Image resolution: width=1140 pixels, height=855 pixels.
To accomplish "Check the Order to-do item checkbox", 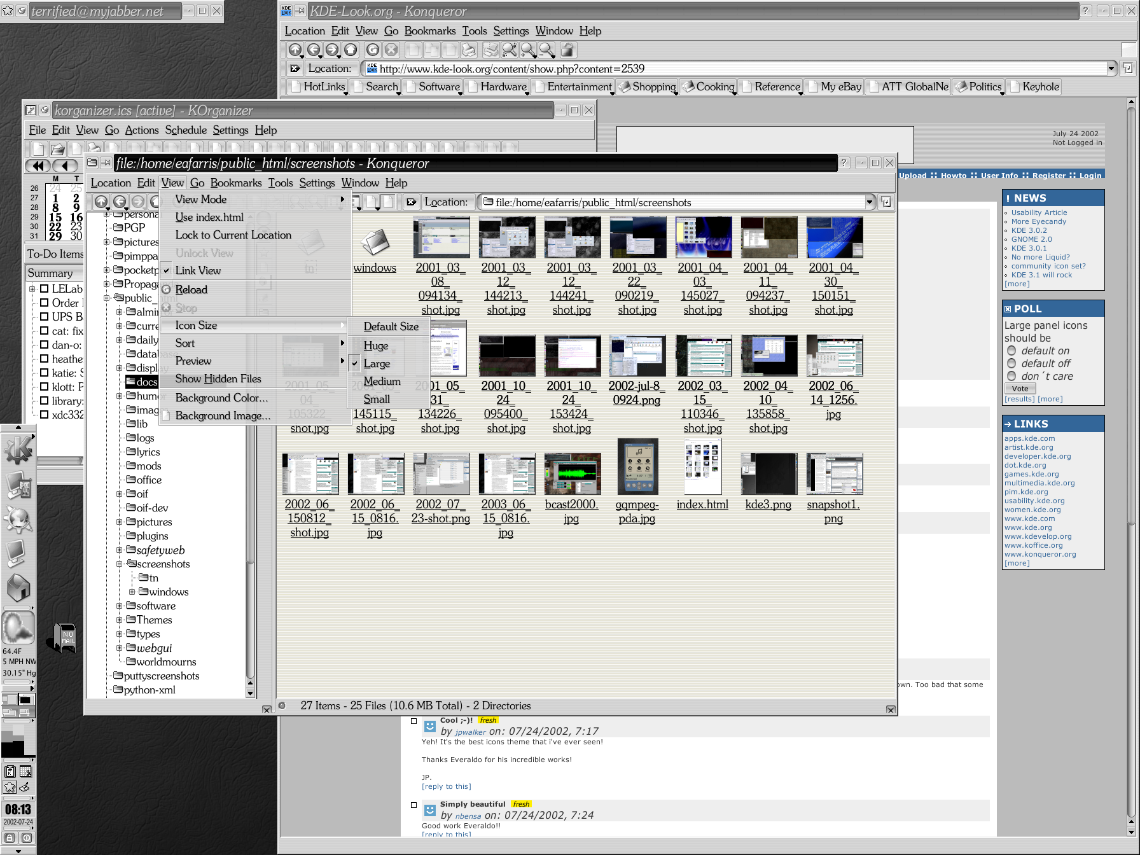I will coord(44,303).
